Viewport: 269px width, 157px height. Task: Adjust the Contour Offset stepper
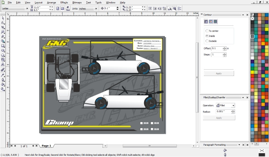224,49
